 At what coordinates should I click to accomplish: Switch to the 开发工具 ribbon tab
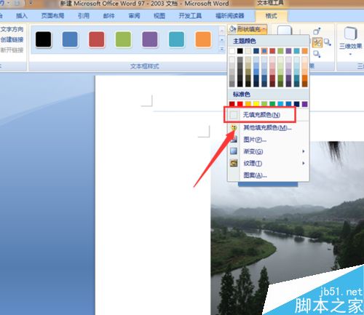[190, 16]
